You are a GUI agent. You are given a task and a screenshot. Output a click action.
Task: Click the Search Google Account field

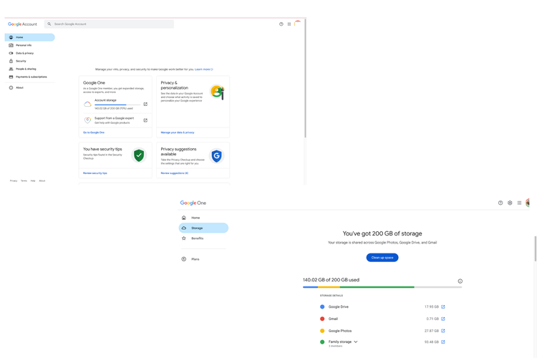coord(111,24)
